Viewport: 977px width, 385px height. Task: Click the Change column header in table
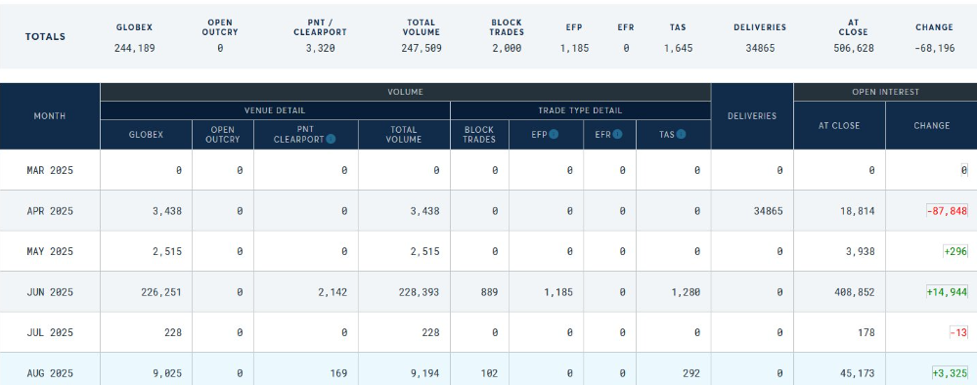[x=931, y=125]
